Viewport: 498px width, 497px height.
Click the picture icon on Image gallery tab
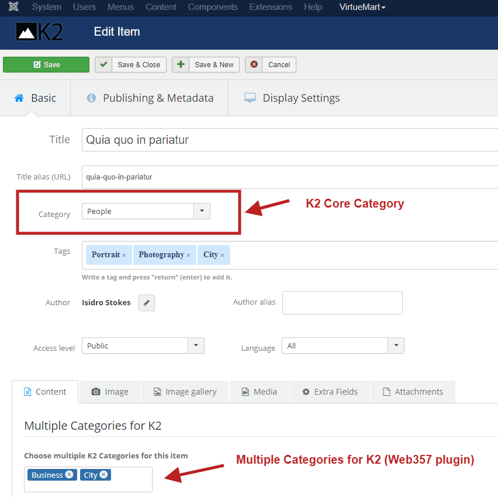[157, 392]
